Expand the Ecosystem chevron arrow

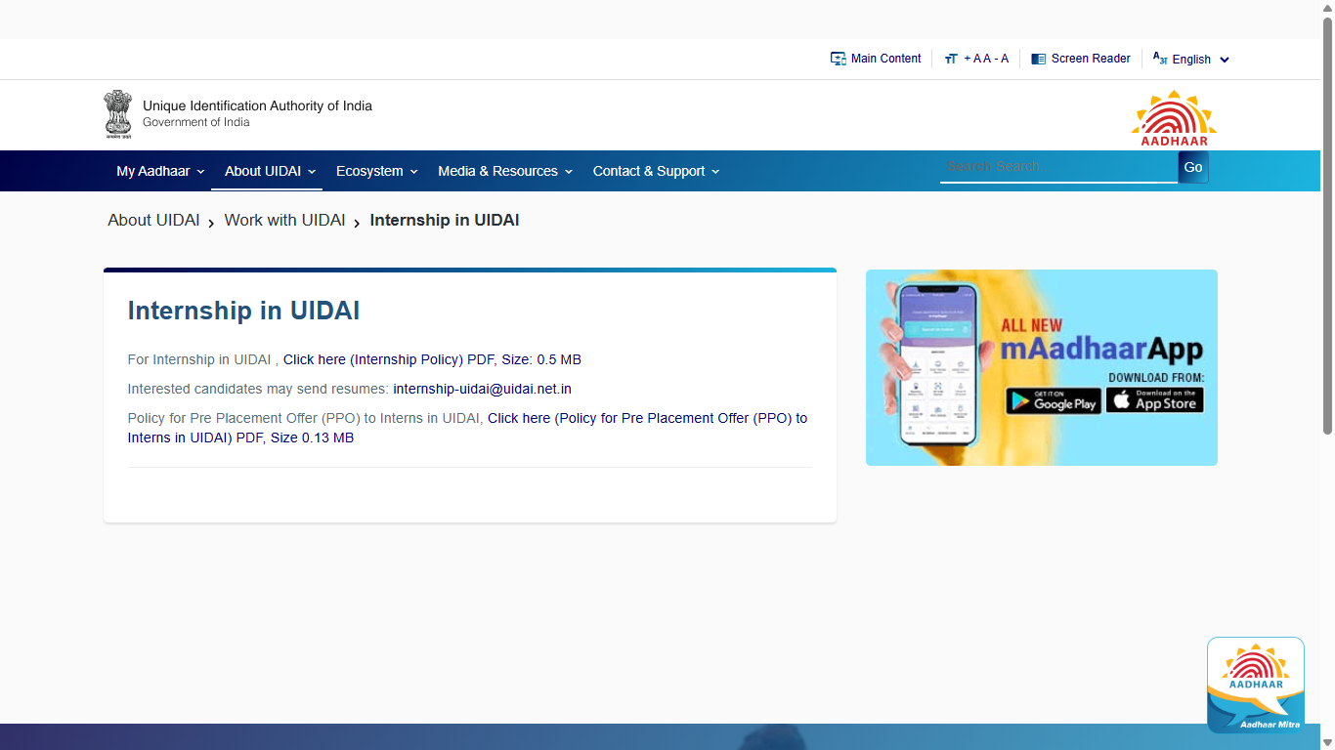tap(413, 172)
